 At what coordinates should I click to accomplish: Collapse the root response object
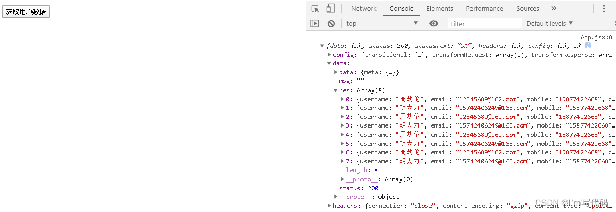[x=322, y=46]
